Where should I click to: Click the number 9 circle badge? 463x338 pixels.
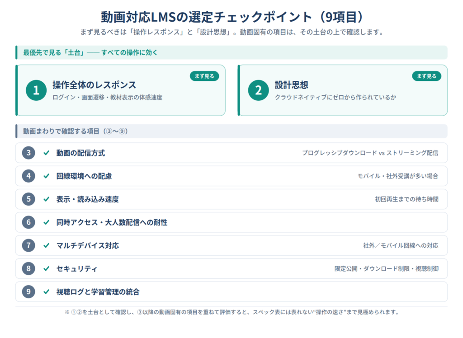28,291
